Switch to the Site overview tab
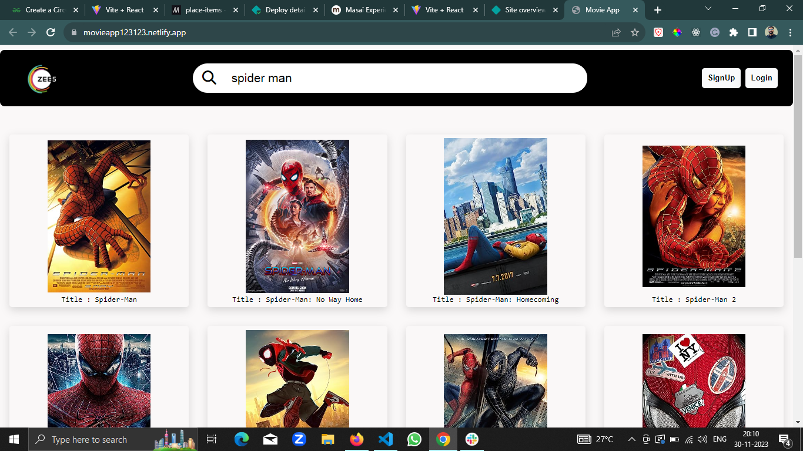The width and height of the screenshot is (803, 451). (x=524, y=10)
